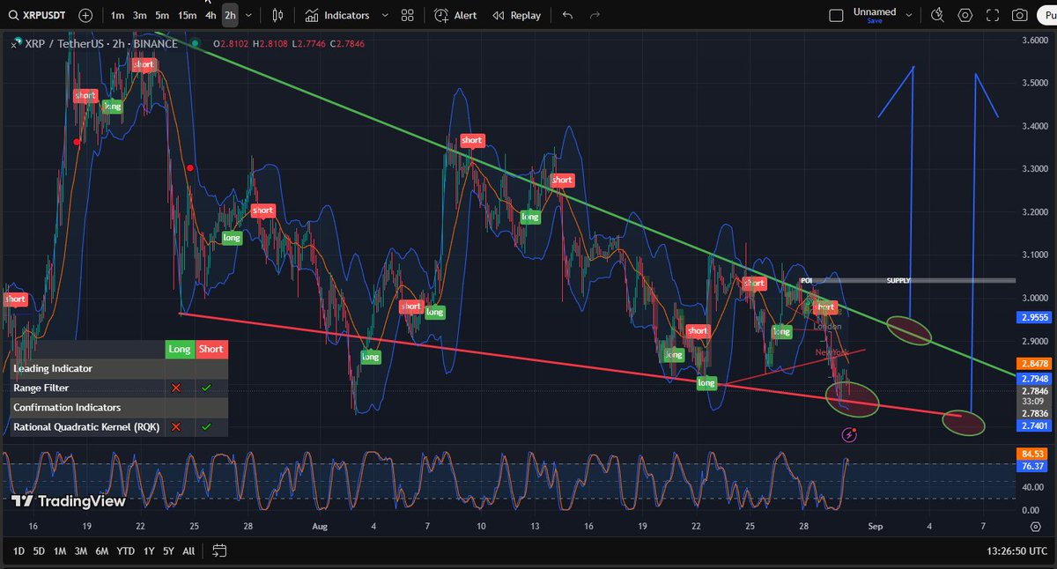Set date range to All
The height and width of the screenshot is (569, 1057).
point(188,551)
